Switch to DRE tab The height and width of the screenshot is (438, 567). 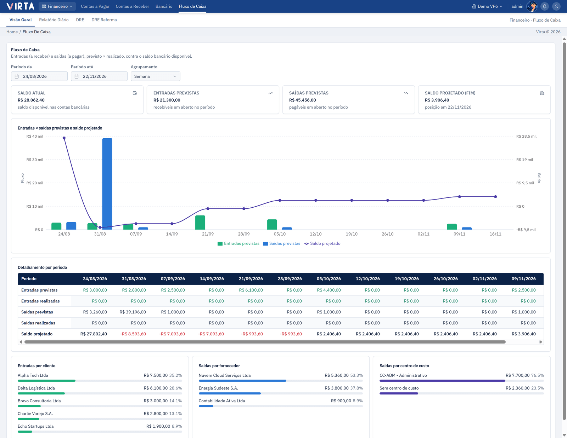coord(80,20)
